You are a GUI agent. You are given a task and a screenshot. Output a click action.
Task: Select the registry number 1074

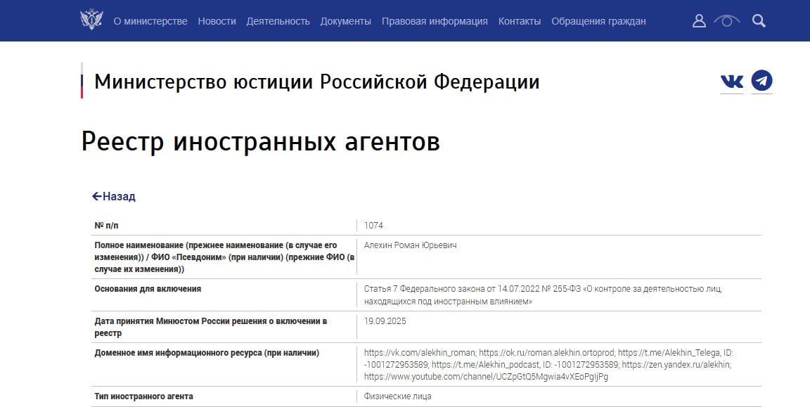tap(373, 226)
